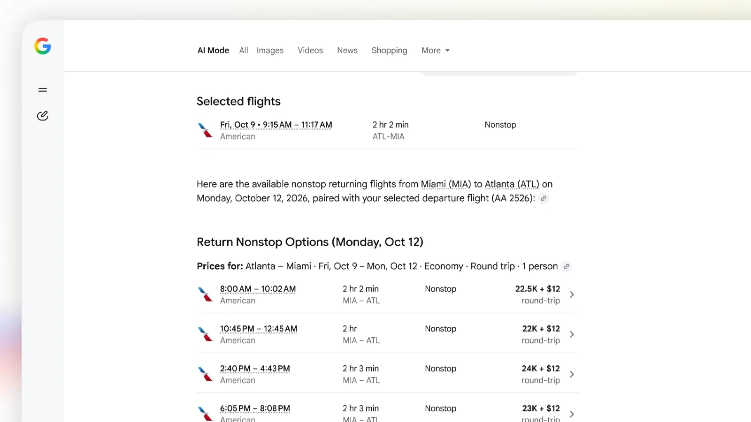This screenshot has height=422, width=751.
Task: Select the AI Mode tab
Action: [213, 50]
